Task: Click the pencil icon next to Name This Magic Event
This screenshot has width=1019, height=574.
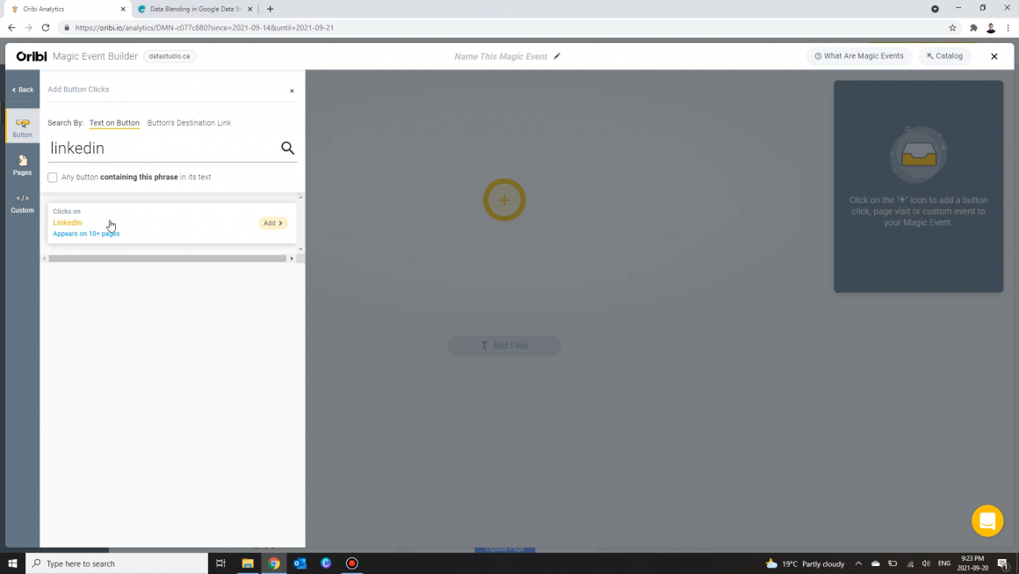Action: click(556, 55)
